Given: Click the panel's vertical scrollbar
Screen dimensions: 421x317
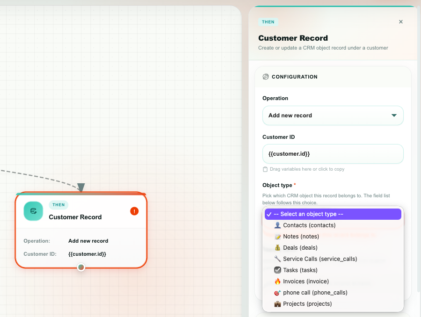Looking at the screenshot, I should 419,150.
